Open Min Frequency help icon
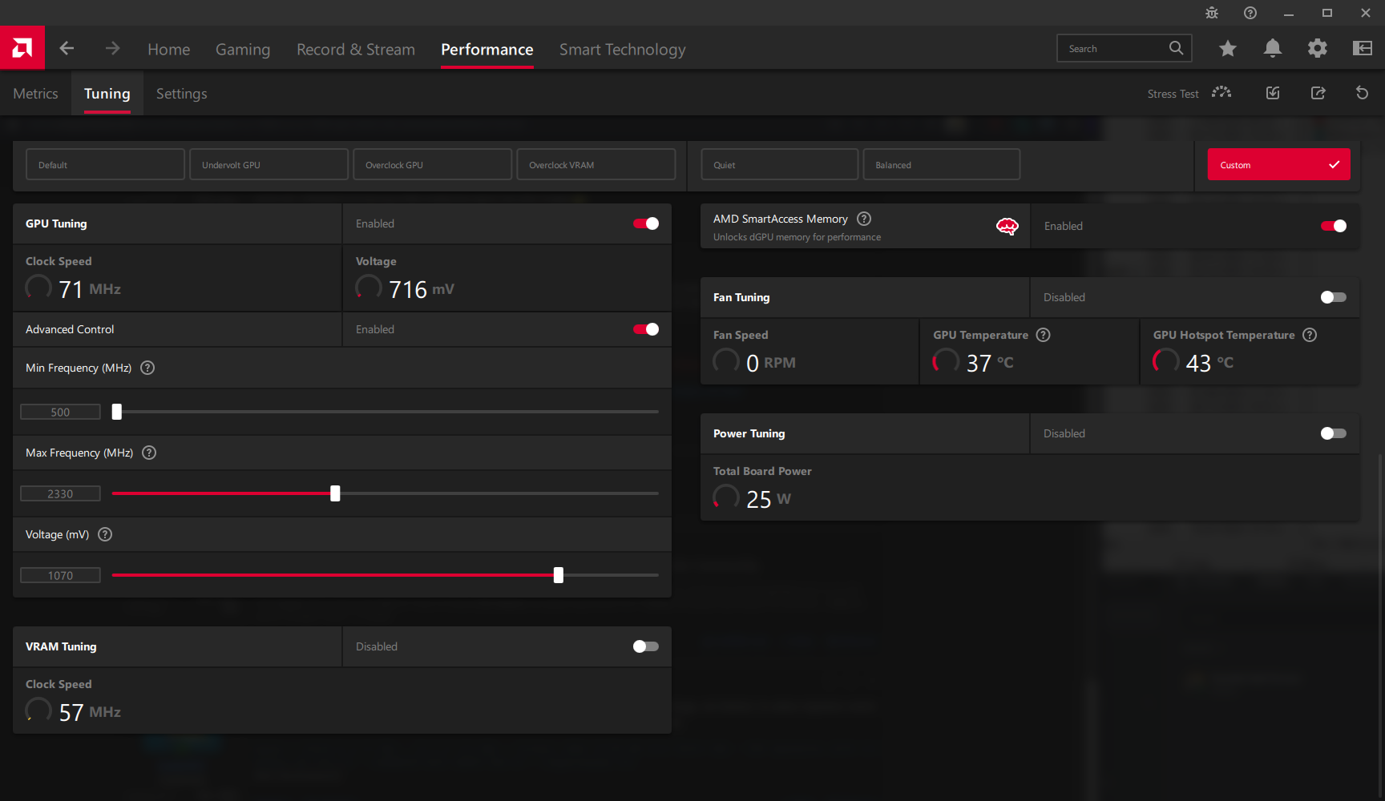The image size is (1385, 801). [x=147, y=368]
